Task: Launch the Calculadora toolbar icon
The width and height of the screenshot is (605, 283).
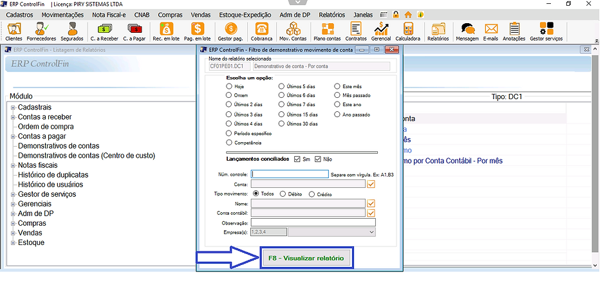Action: click(x=408, y=32)
